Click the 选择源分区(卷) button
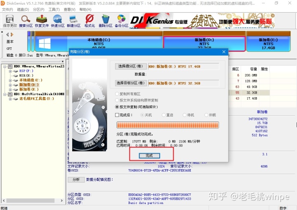Screen dimensions: 297x210 click(131, 66)
